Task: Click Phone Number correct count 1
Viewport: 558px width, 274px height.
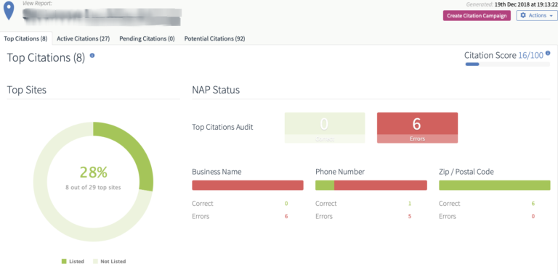Action: click(x=410, y=204)
